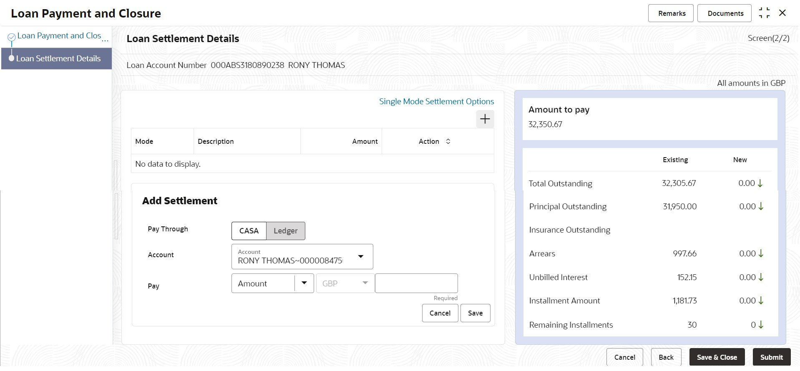
Task: Click the down arrow beside Remaining Installments
Action: (x=761, y=325)
